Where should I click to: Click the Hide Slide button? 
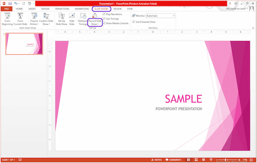point(72,19)
